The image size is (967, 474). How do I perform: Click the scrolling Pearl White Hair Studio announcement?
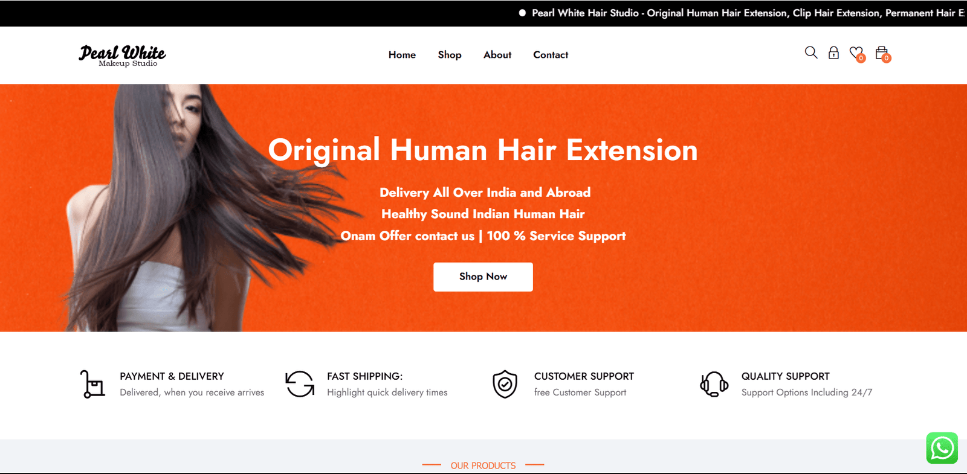point(743,13)
